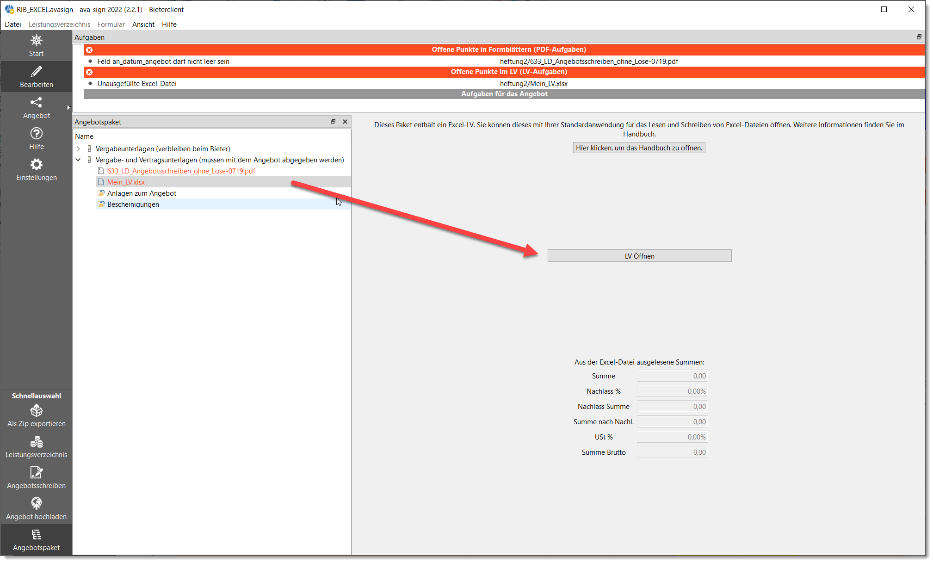Open the Start section in sidebar
The width and height of the screenshot is (933, 563).
pyautogui.click(x=36, y=46)
